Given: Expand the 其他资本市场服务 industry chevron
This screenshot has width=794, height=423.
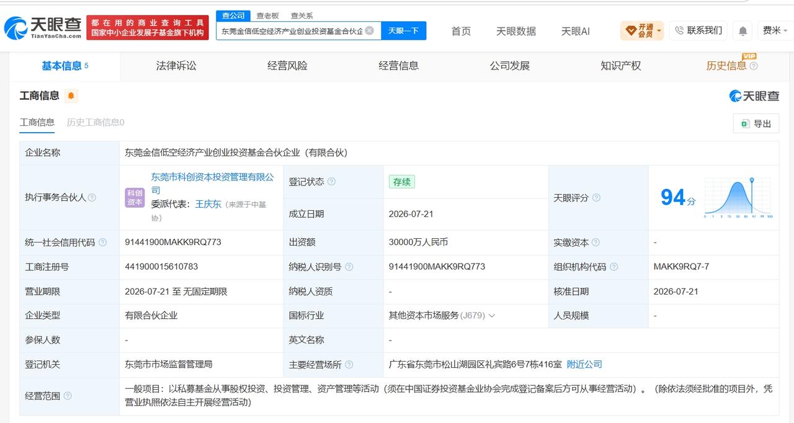Looking at the screenshot, I should pos(492,316).
